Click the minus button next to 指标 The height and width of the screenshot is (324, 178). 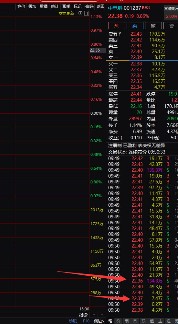coord(101,315)
